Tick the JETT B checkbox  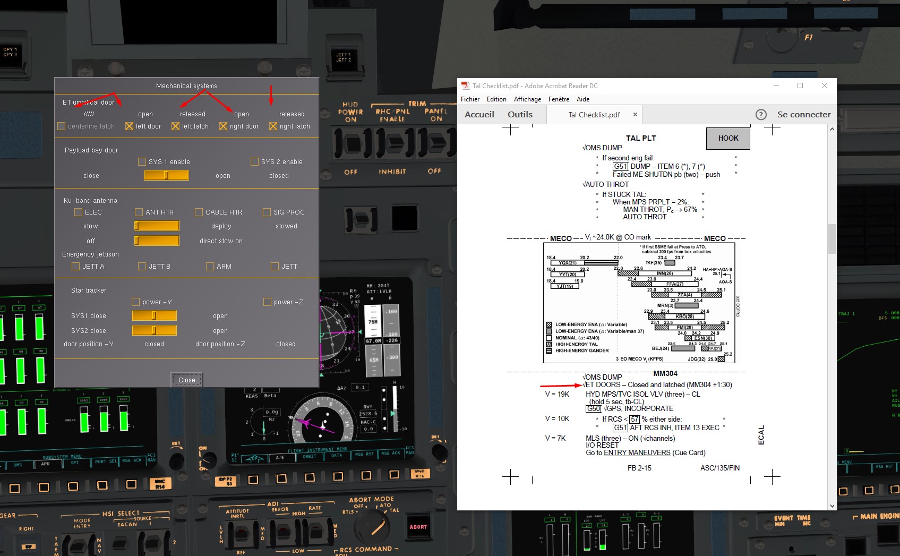(x=142, y=266)
